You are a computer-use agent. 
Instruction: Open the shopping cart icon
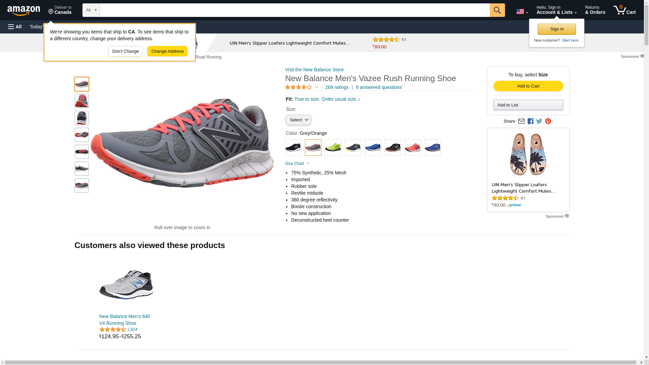click(624, 10)
